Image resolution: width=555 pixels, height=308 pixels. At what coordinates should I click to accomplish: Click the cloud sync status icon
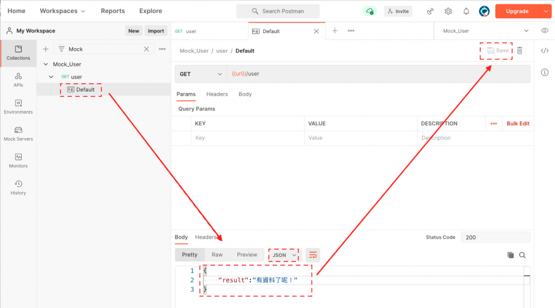click(370, 11)
